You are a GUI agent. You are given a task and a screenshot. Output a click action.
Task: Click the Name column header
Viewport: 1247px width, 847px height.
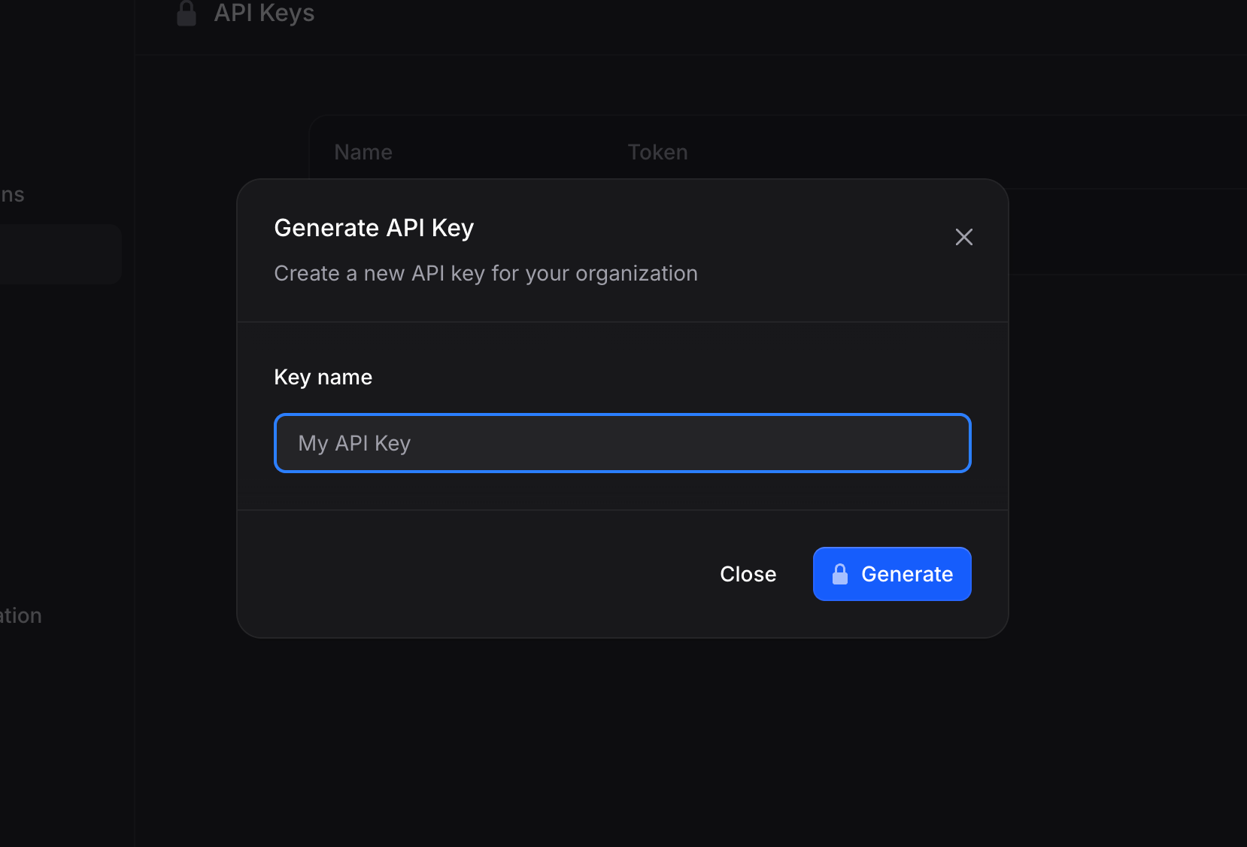pos(363,152)
